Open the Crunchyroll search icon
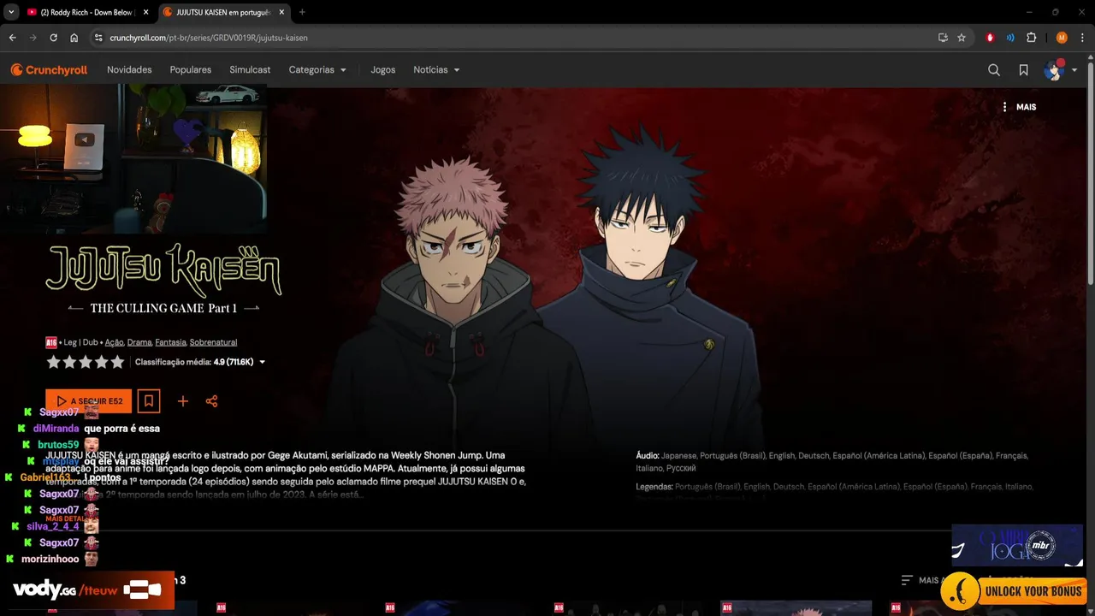Image resolution: width=1095 pixels, height=616 pixels. point(994,70)
